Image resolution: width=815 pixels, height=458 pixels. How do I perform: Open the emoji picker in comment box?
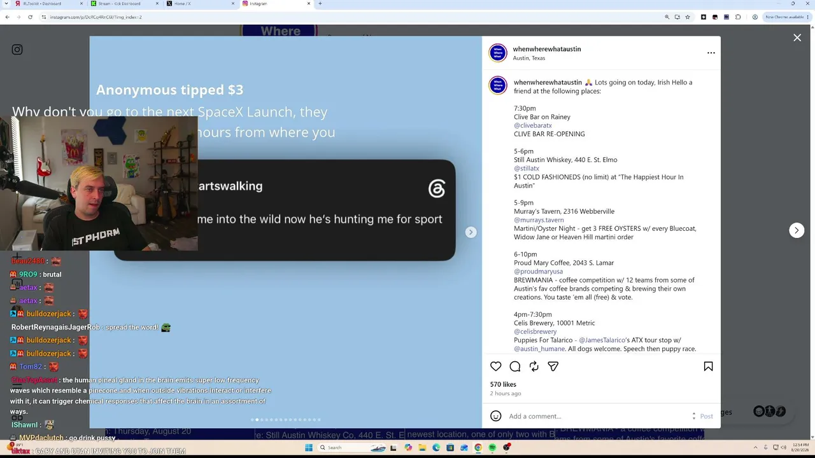pos(496,416)
